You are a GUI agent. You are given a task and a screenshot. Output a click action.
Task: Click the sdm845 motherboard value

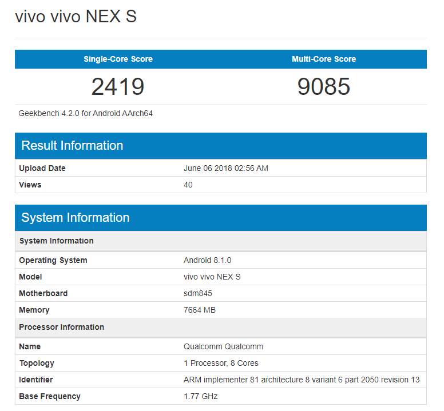[x=198, y=293]
